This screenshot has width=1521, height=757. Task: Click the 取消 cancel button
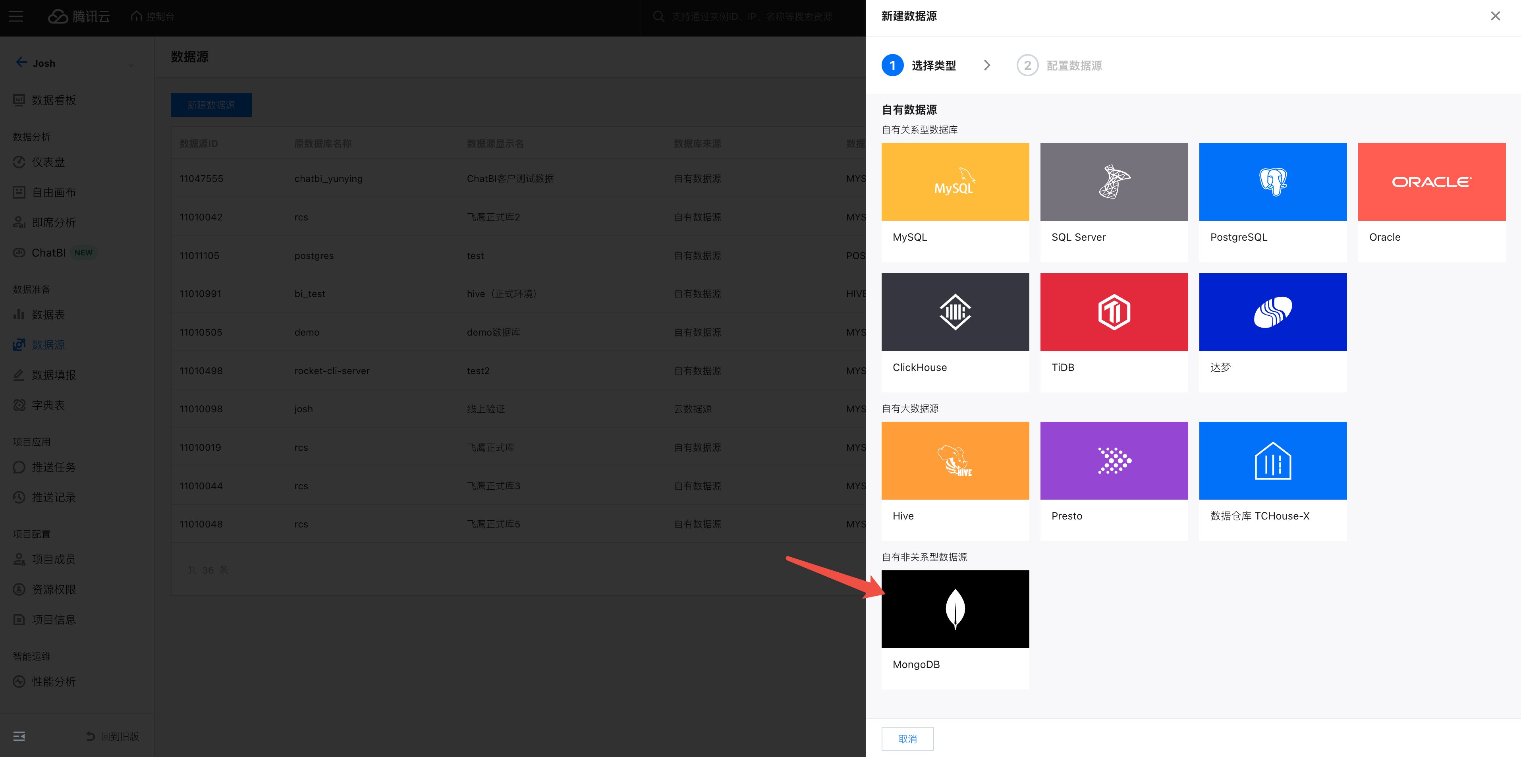(x=907, y=739)
